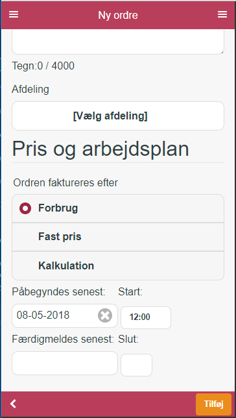Pick the Kalkulation billing option
This screenshot has height=418, width=236.
[118, 265]
